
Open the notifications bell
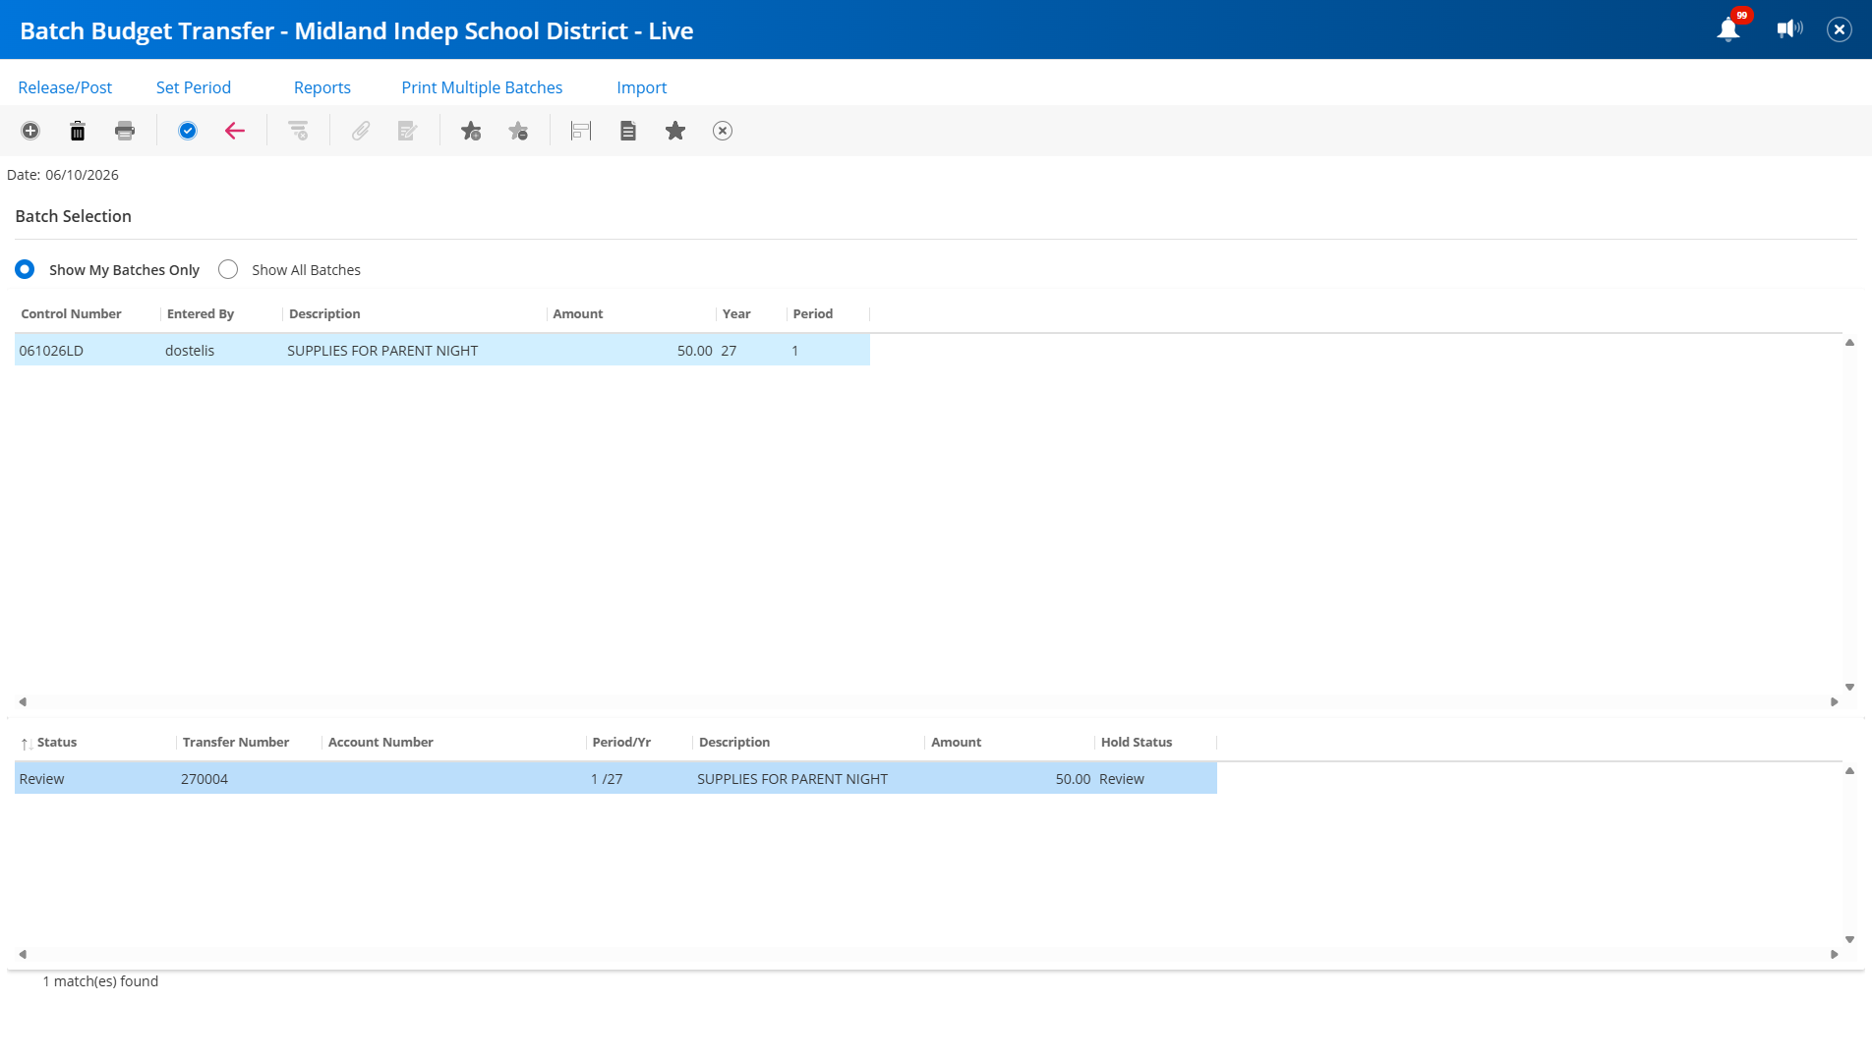pos(1728,29)
